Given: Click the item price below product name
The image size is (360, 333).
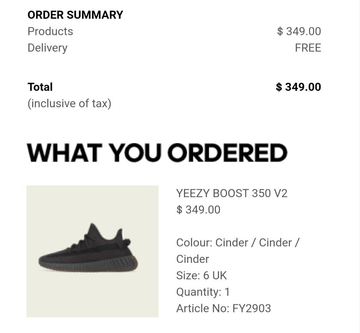Looking at the screenshot, I should (x=198, y=210).
